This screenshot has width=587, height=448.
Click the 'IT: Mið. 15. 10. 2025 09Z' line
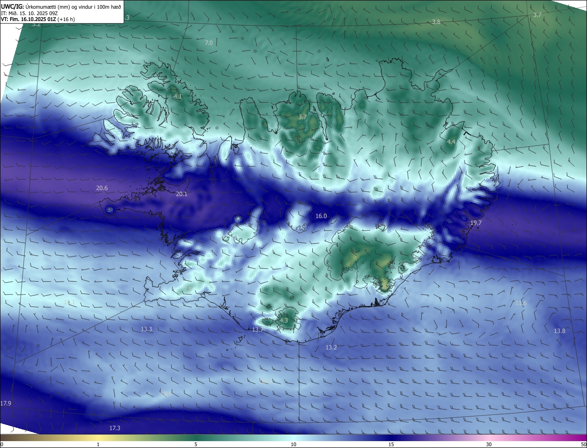coord(29,13)
